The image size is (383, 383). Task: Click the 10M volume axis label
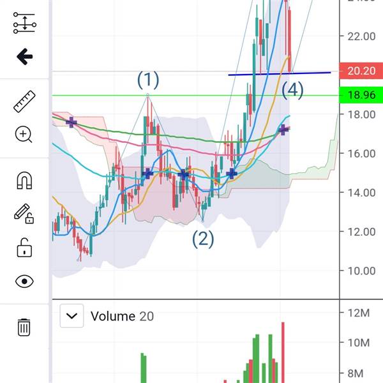click(359, 343)
